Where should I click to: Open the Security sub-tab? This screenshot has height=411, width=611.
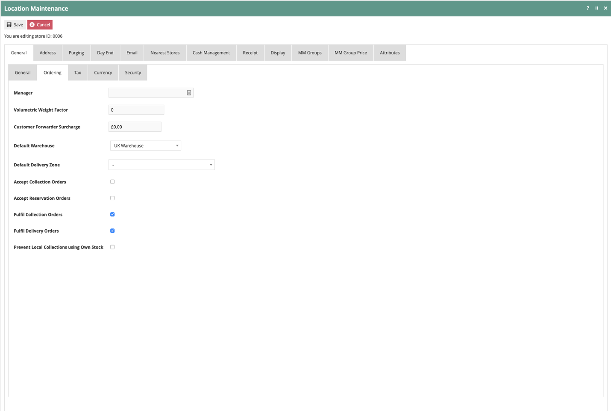point(133,73)
